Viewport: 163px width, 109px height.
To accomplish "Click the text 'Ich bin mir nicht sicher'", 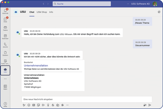I will point(52,57).
